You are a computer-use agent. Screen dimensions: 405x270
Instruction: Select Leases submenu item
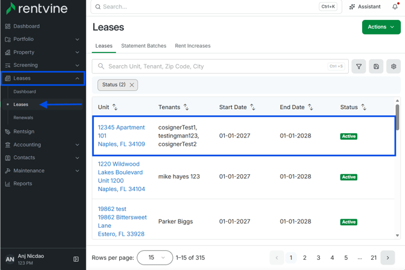tap(21, 105)
